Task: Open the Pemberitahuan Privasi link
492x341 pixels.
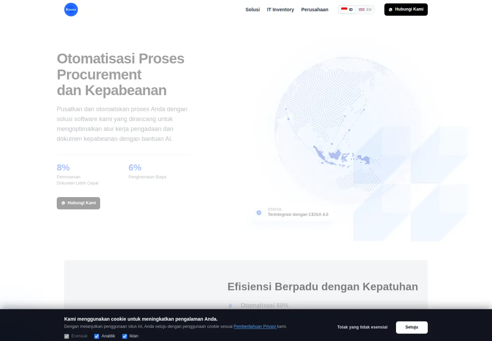Action: coord(255,326)
